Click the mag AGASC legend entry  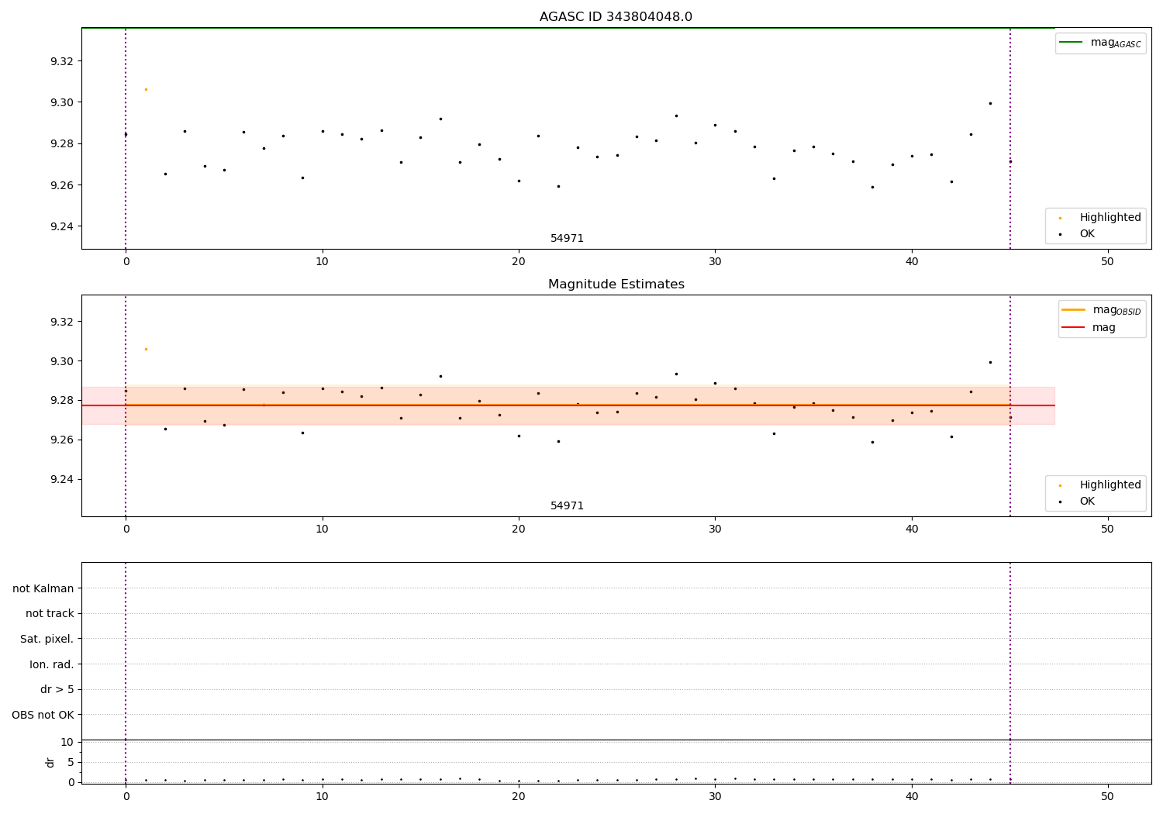coord(1100,43)
